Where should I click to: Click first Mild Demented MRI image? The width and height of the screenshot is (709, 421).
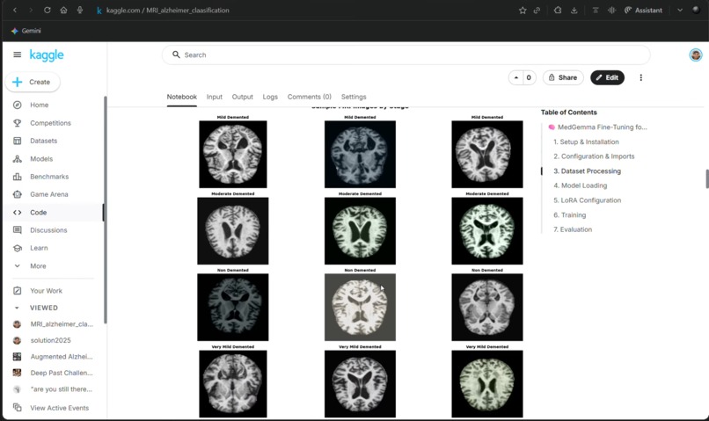pyautogui.click(x=233, y=154)
